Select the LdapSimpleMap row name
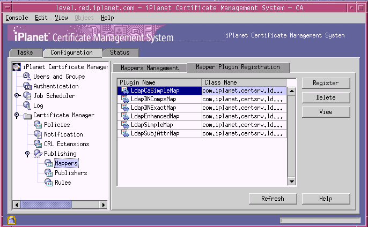 pyautogui.click(x=152, y=125)
